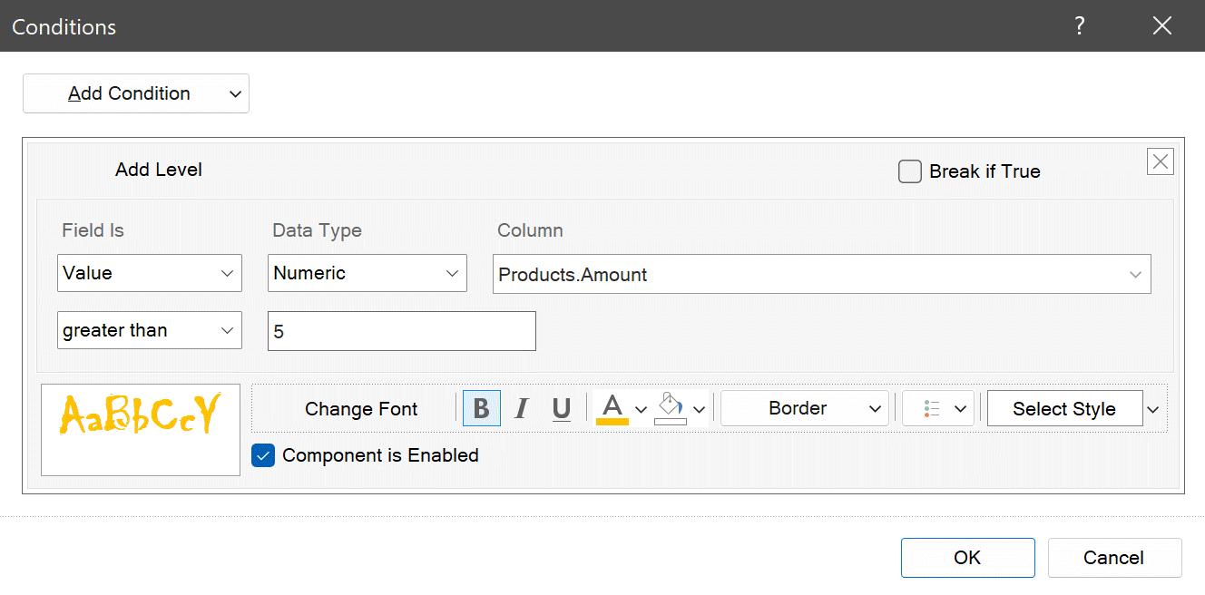Toggle the Underline formatting button

pyautogui.click(x=562, y=408)
